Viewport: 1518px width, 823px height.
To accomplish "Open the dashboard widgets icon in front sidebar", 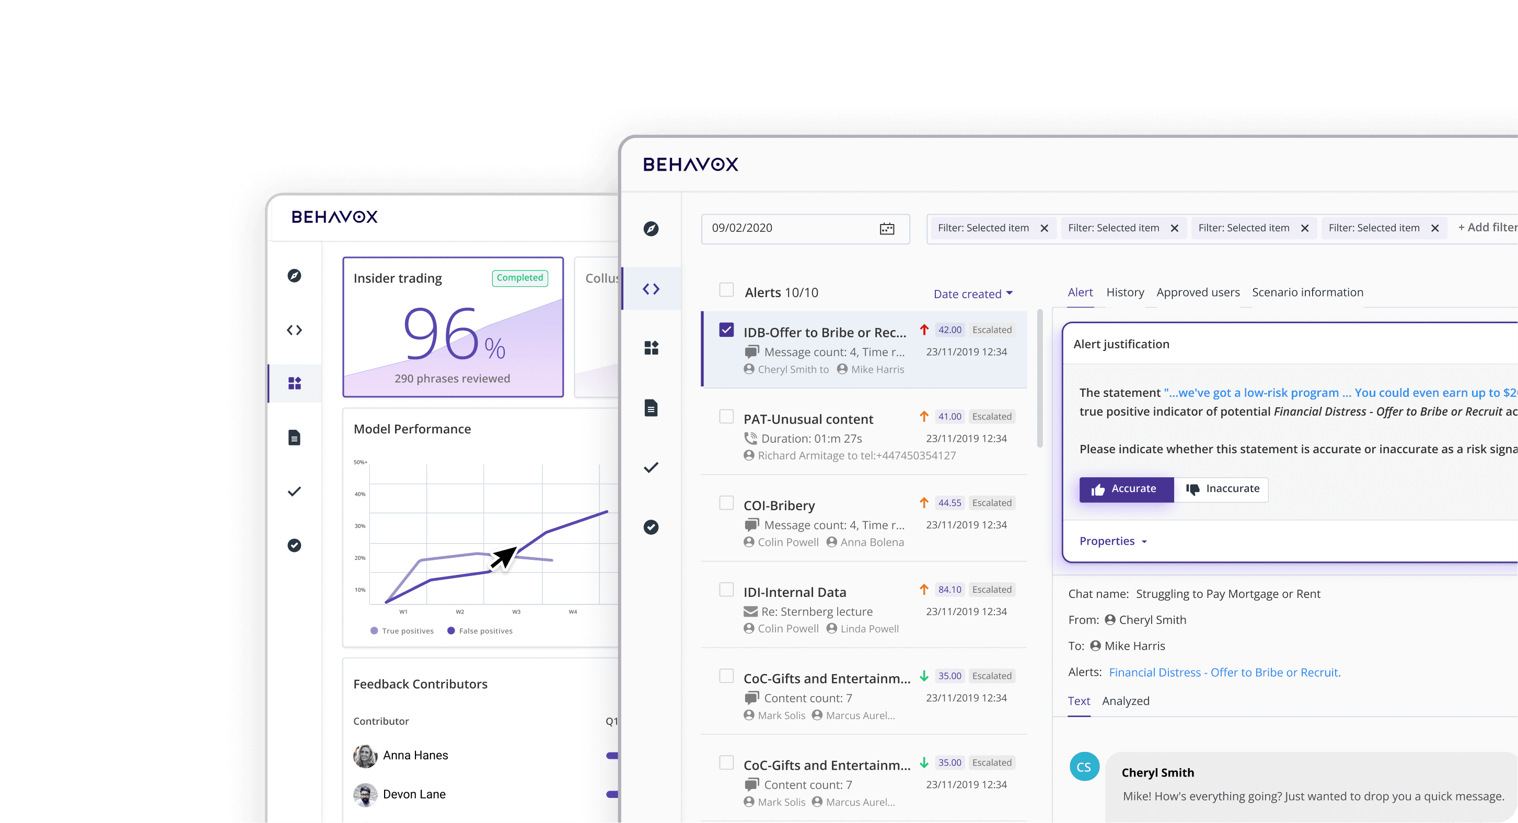I will click(x=651, y=348).
